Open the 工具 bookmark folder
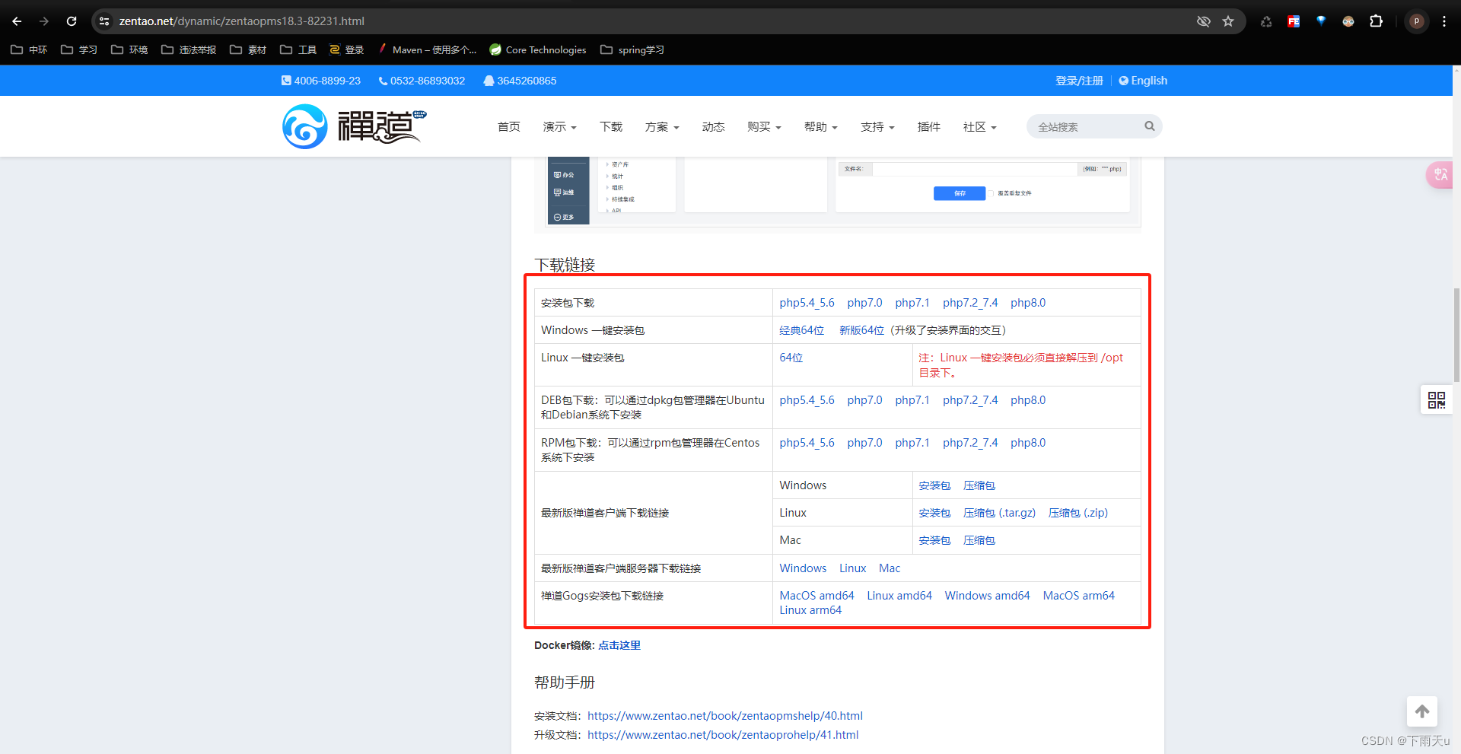The height and width of the screenshot is (754, 1461). 298,49
